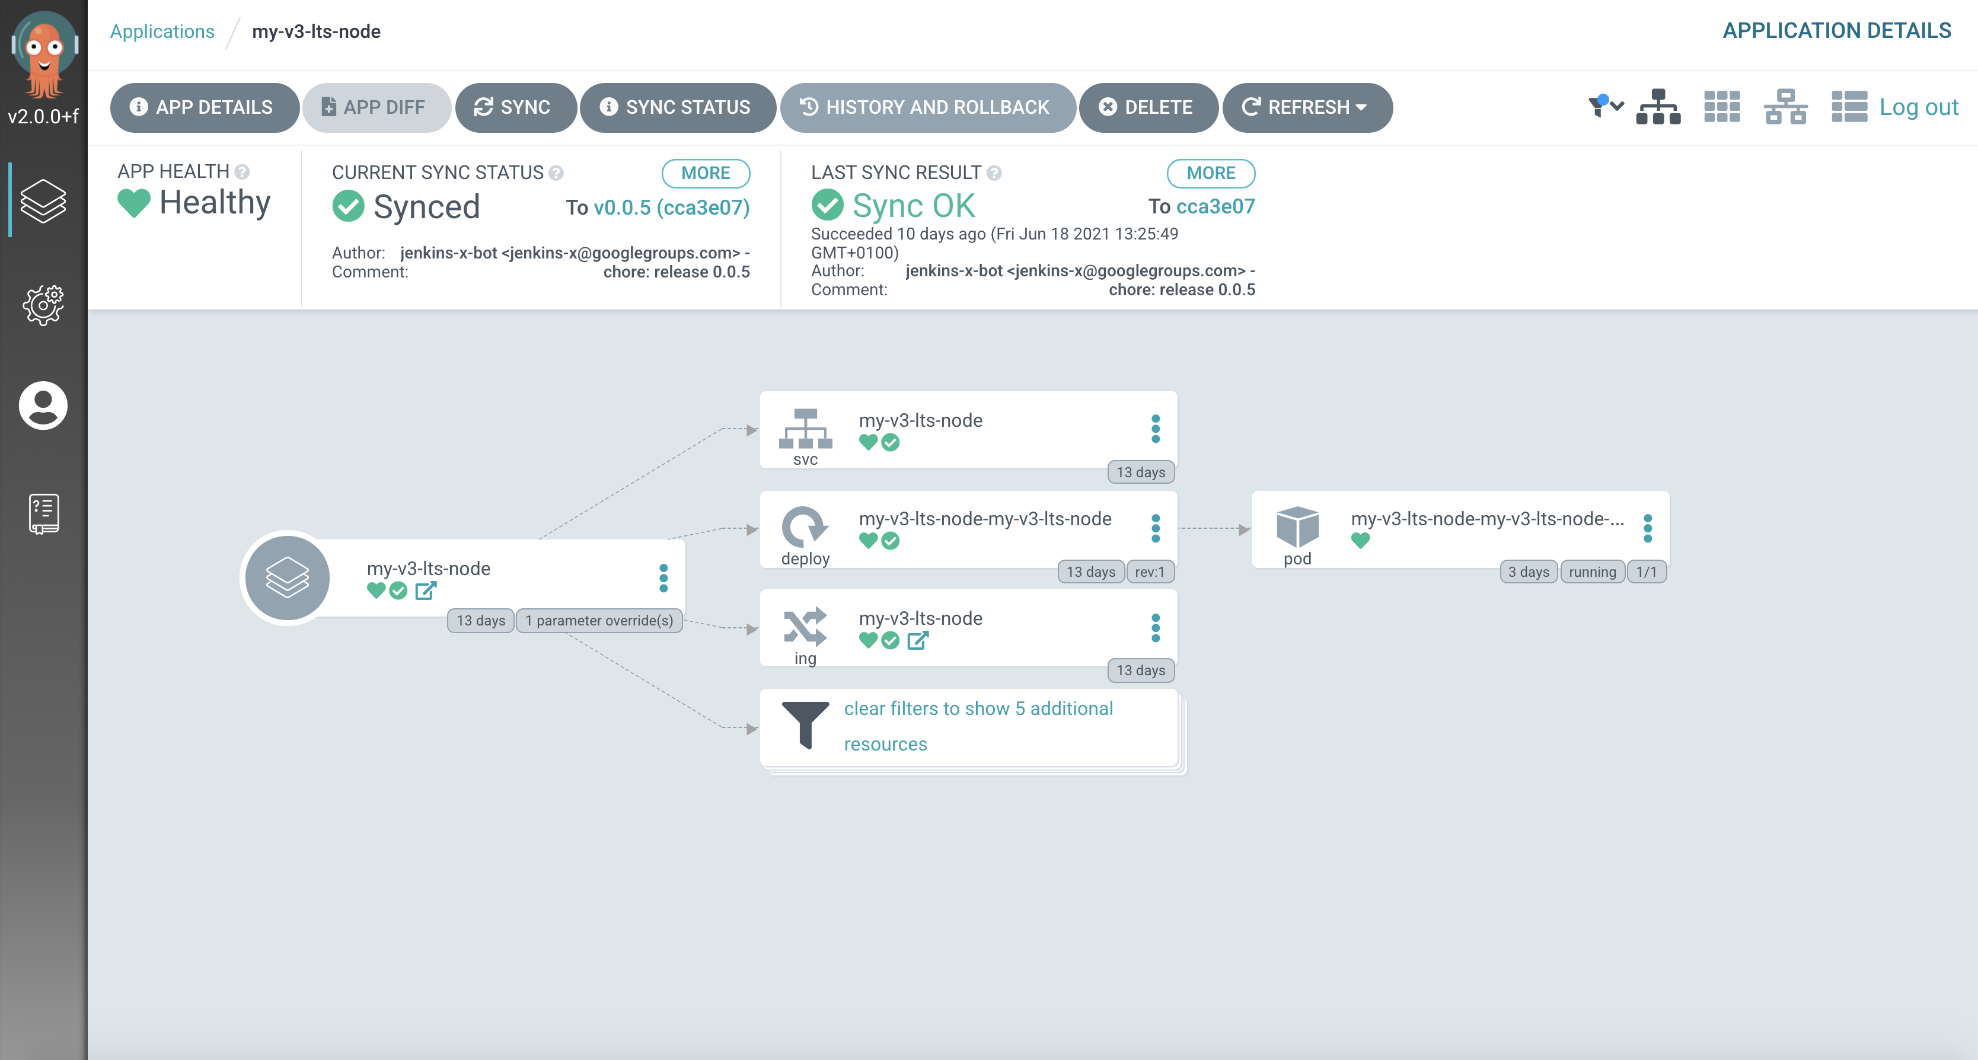Switch to network view icon
1978x1060 pixels.
click(x=1785, y=107)
